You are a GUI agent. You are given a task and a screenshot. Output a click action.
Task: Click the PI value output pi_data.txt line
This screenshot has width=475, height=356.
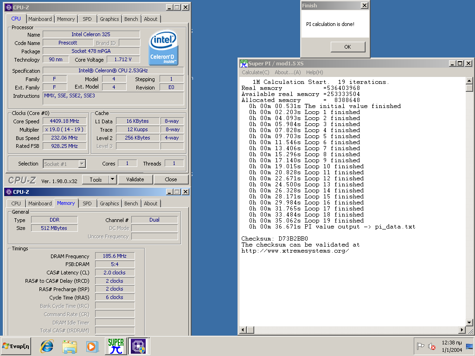click(x=332, y=227)
